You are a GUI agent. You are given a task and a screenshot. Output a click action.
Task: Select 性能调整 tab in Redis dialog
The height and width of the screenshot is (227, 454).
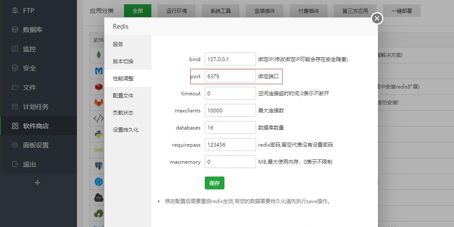point(128,79)
